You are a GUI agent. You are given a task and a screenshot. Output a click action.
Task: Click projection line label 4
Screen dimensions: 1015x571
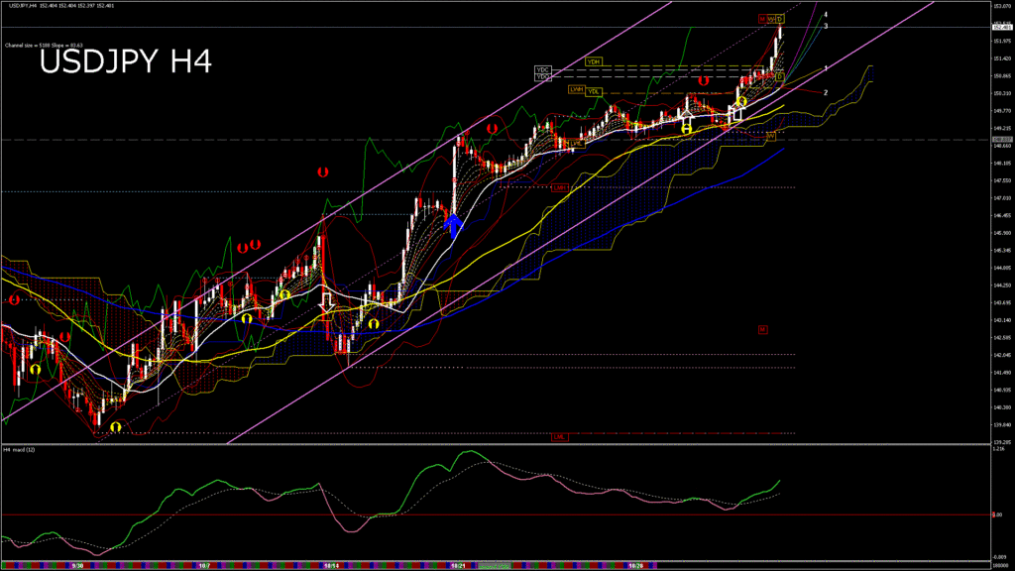tap(826, 14)
